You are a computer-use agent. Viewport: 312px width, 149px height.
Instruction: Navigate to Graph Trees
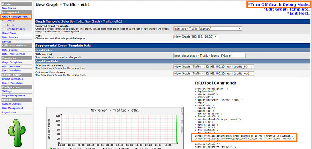coord(9,33)
